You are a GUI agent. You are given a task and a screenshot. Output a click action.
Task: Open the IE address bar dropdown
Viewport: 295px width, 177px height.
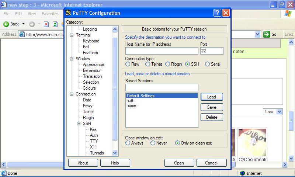pos(257,34)
